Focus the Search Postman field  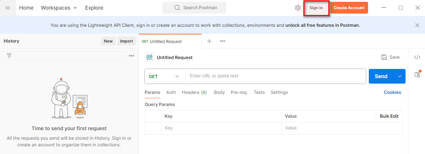pos(194,8)
